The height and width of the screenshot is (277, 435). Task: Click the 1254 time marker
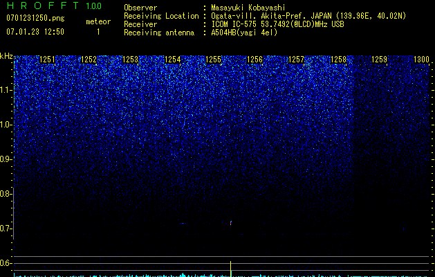tap(172, 60)
